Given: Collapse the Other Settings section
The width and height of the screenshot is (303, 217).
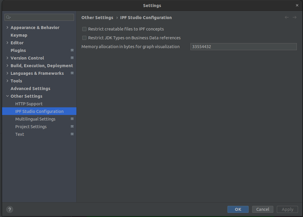Looking at the screenshot, I should 7,96.
